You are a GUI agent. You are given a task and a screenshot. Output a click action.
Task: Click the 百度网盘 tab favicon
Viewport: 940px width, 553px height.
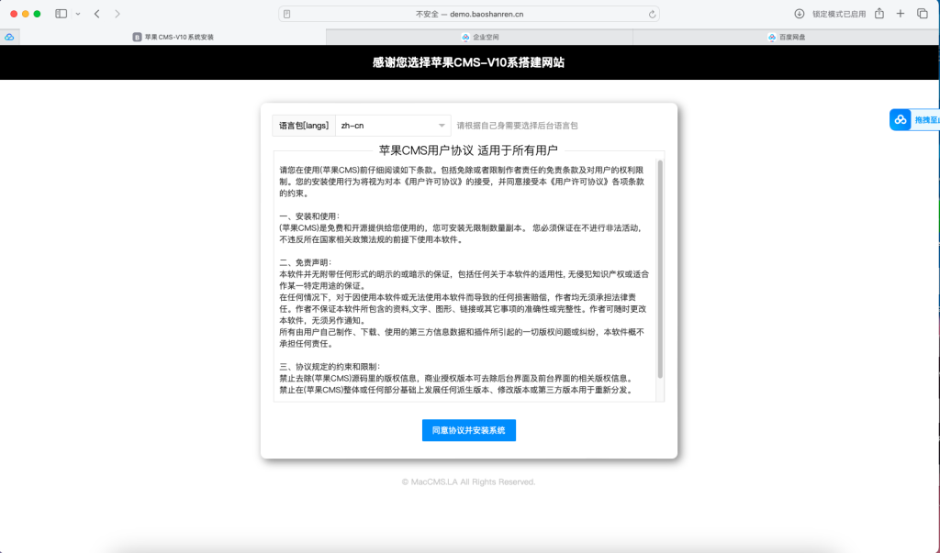(771, 38)
